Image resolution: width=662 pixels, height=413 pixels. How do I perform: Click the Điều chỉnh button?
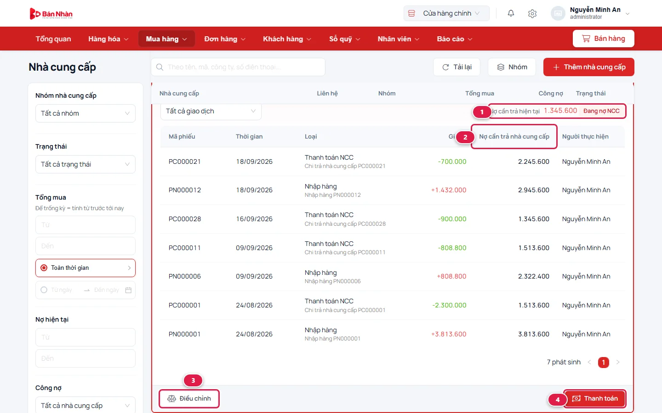pos(189,398)
